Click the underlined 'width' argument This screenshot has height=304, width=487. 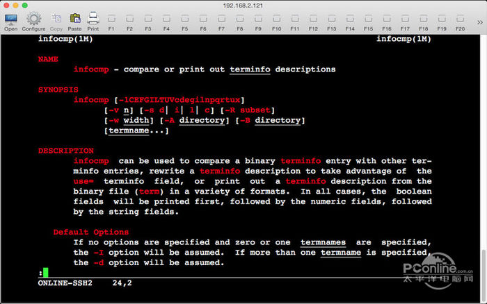point(136,120)
